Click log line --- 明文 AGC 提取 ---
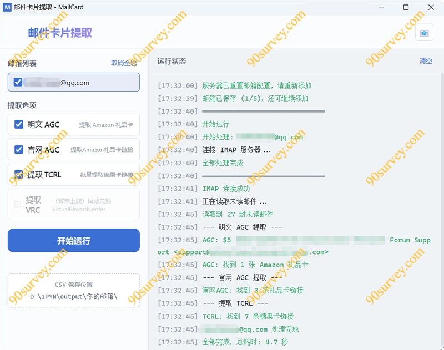 [243, 227]
